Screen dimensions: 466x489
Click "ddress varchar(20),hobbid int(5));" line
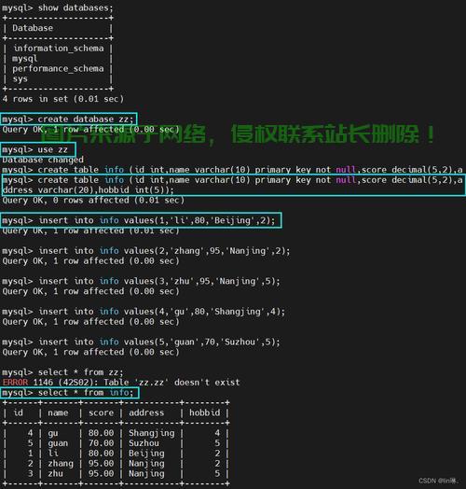[x=88, y=190]
